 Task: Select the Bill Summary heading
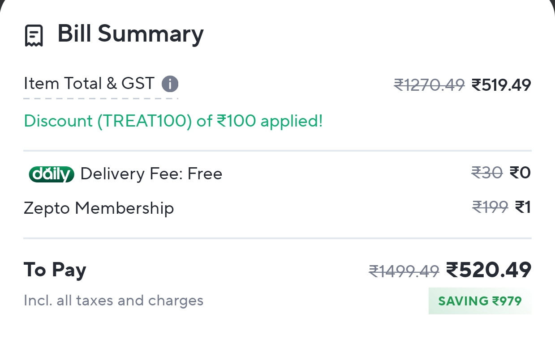click(x=130, y=34)
